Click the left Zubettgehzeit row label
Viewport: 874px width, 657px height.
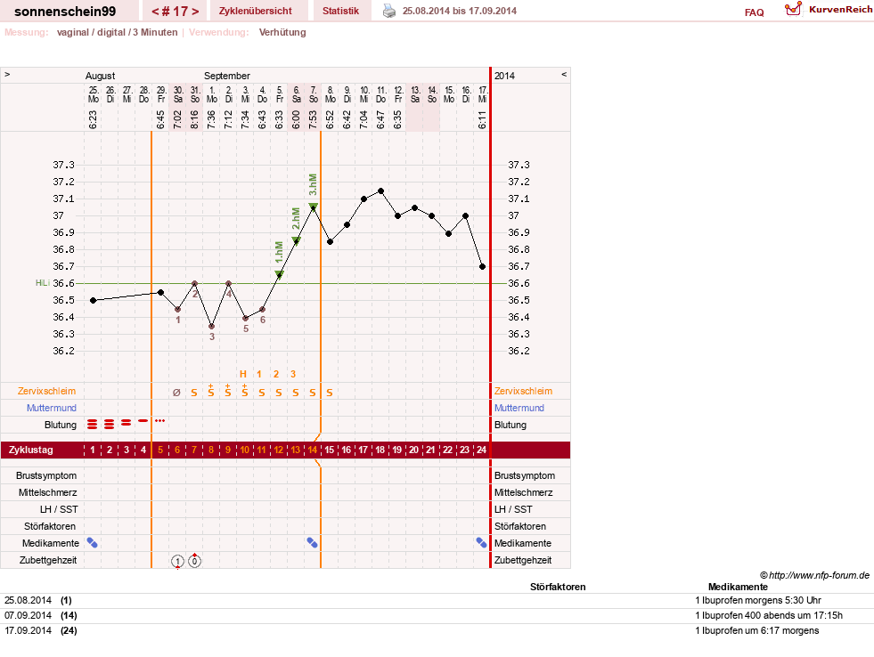pyautogui.click(x=48, y=560)
